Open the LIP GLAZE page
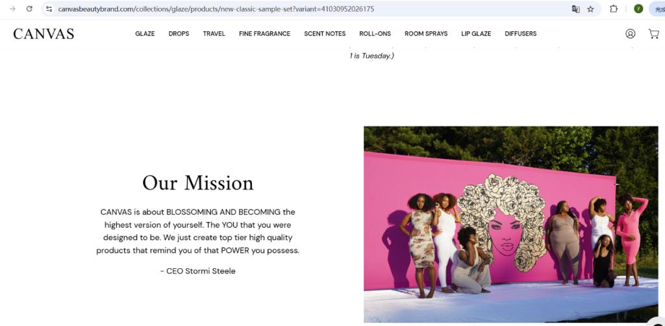 pos(476,34)
